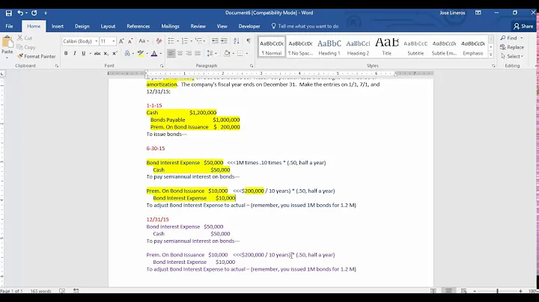Copy the selection
Viewport: 539px width, 302px height.
coord(26,47)
